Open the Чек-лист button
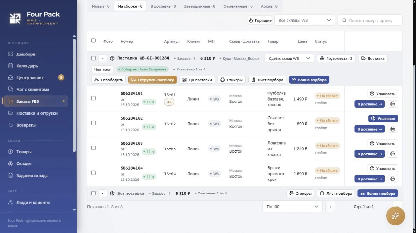The width and height of the screenshot is (416, 233). (103, 69)
